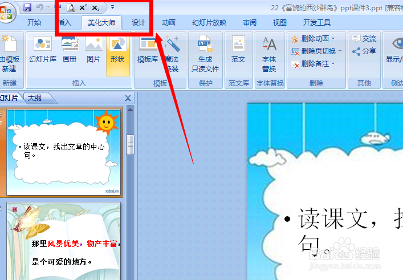Click 删除备注 delete notes
Image resolution: width=403 pixels, height=280 pixels.
coord(310,64)
